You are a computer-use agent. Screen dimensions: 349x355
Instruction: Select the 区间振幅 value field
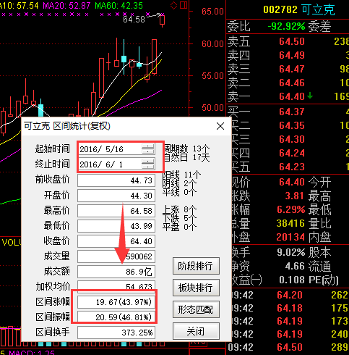[116, 317]
